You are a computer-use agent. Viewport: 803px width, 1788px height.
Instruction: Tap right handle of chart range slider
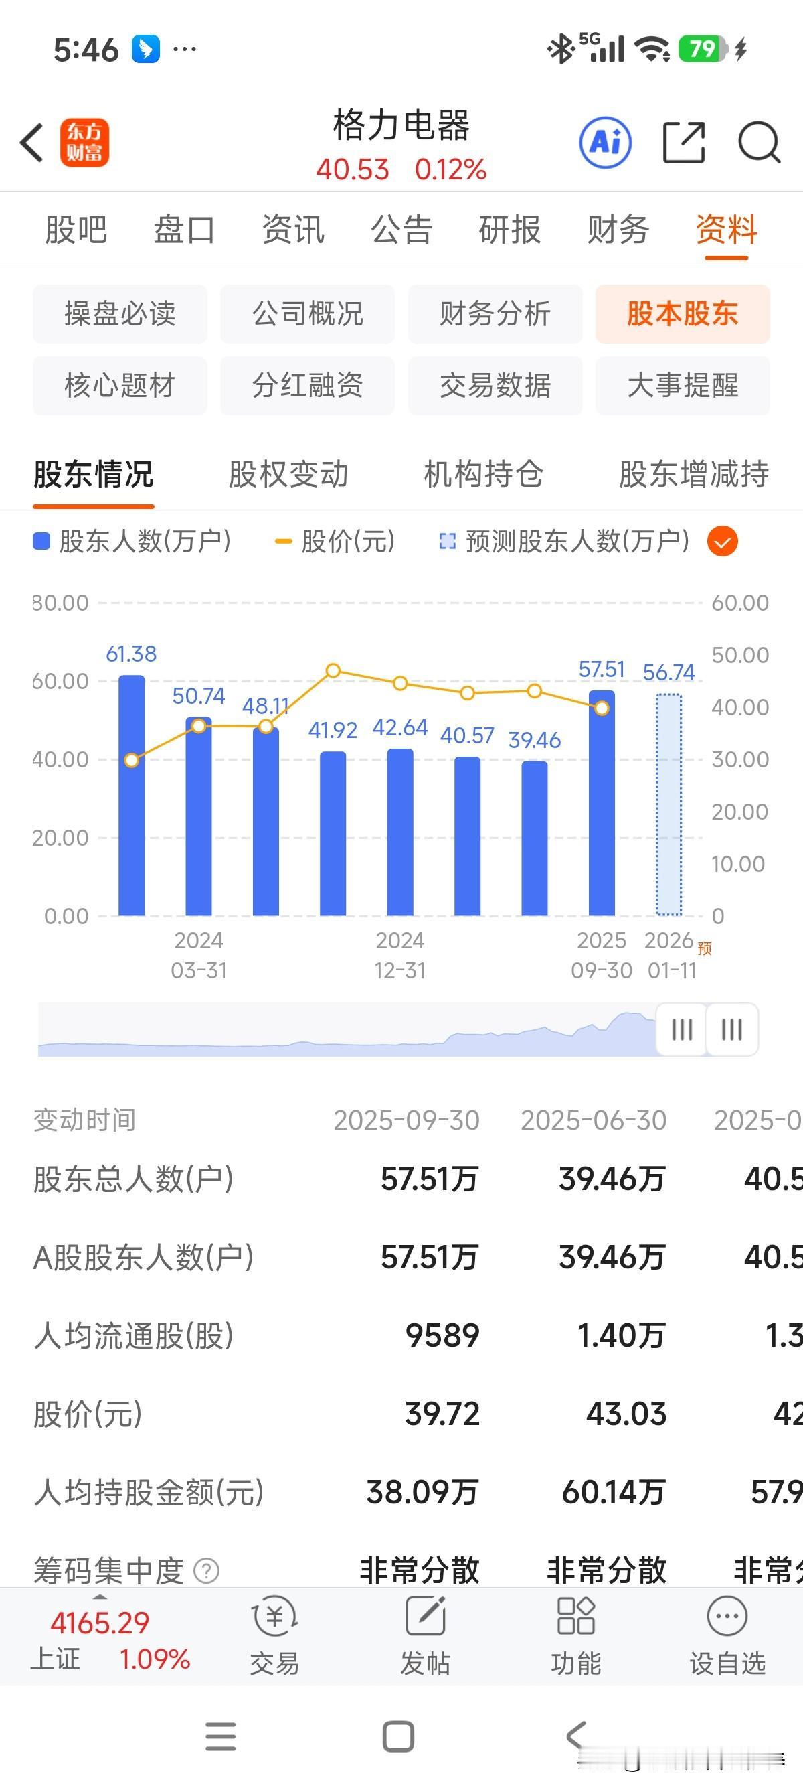(732, 1029)
